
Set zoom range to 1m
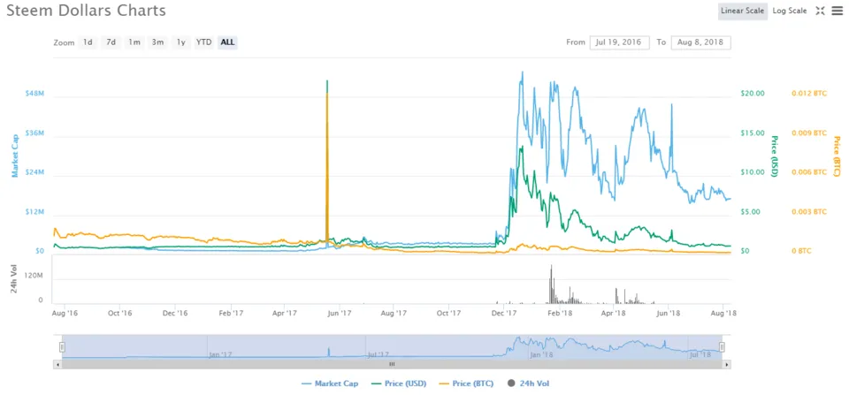[134, 42]
